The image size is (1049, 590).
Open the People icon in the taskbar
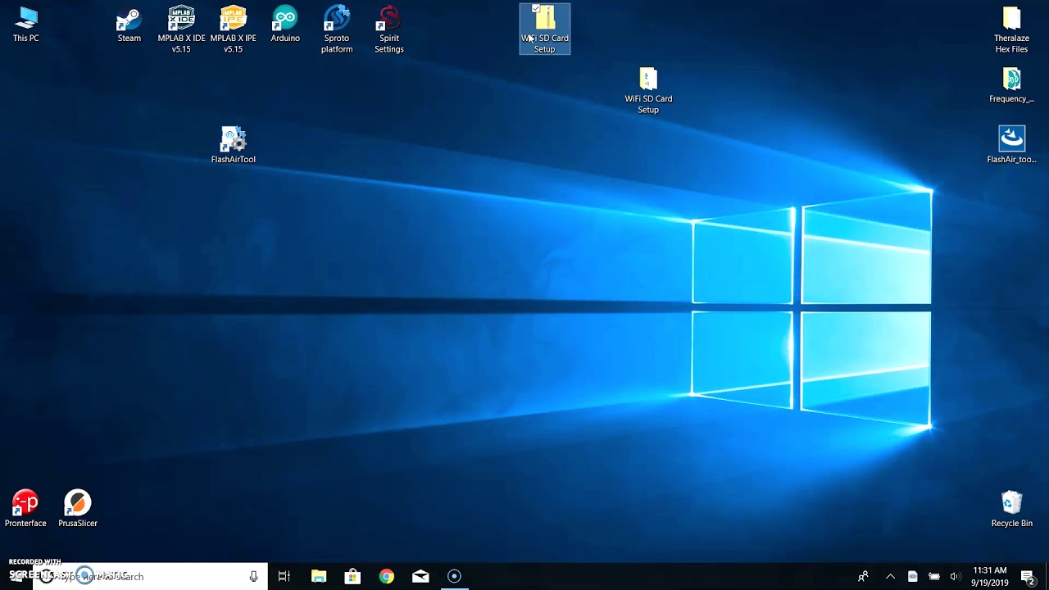863,576
